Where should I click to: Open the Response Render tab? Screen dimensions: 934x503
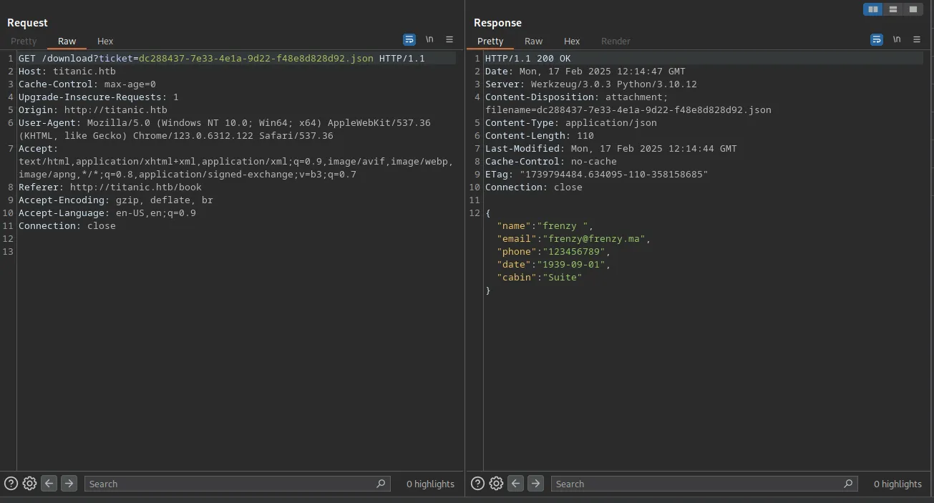616,41
